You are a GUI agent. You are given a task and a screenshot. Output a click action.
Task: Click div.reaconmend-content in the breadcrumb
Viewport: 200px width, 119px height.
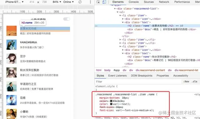click(x=150, y=70)
